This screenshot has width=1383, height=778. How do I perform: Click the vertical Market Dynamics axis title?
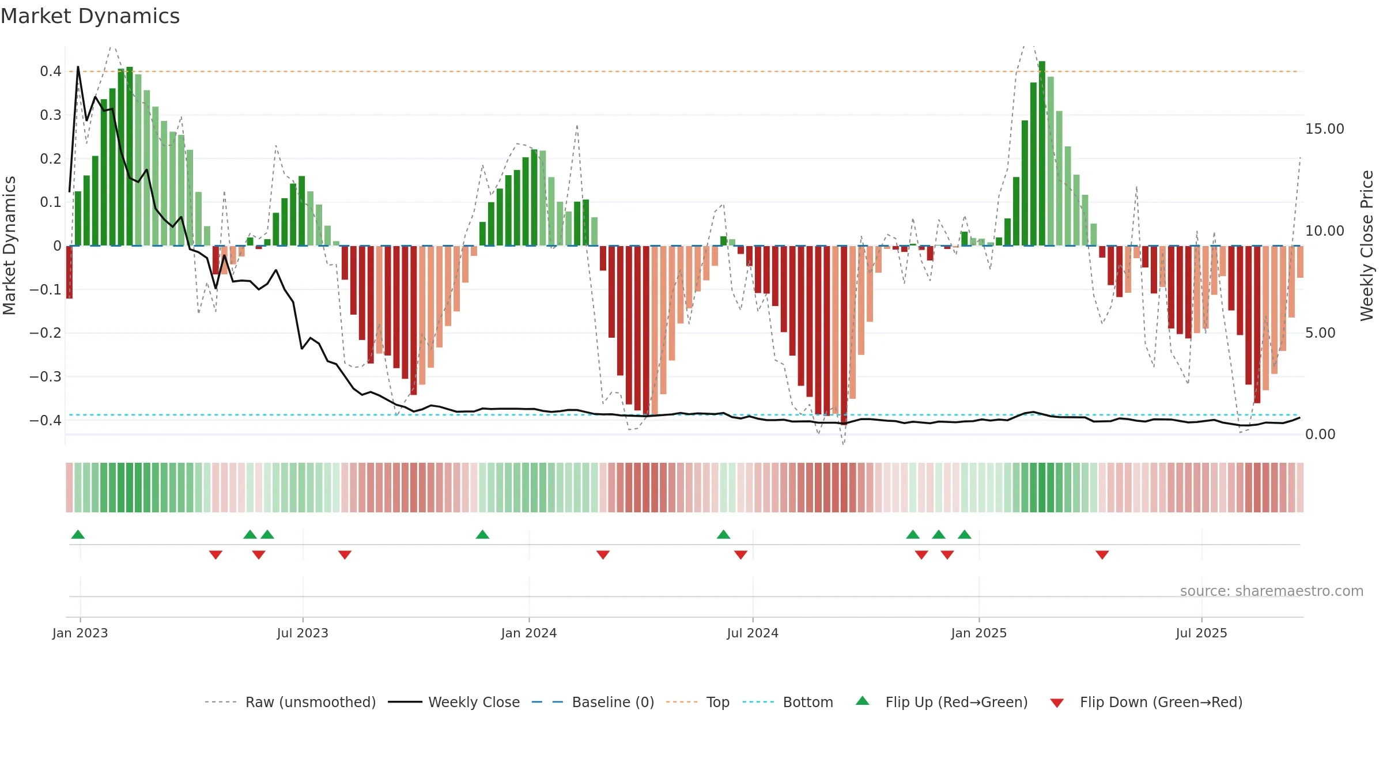[x=9, y=246]
